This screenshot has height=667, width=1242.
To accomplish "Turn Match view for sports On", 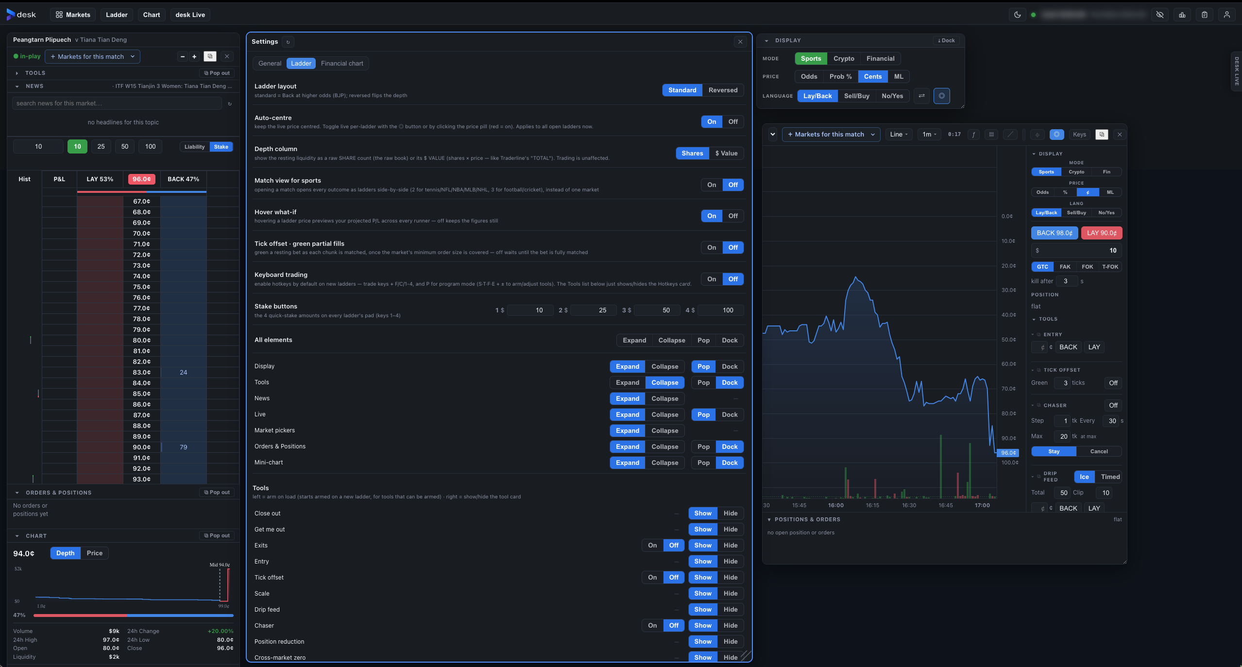I will point(712,185).
